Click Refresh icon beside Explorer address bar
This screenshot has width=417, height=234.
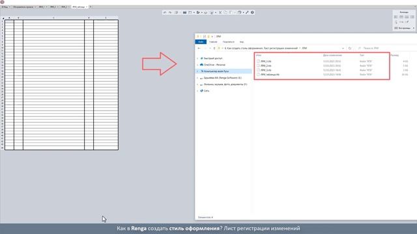(x=350, y=48)
